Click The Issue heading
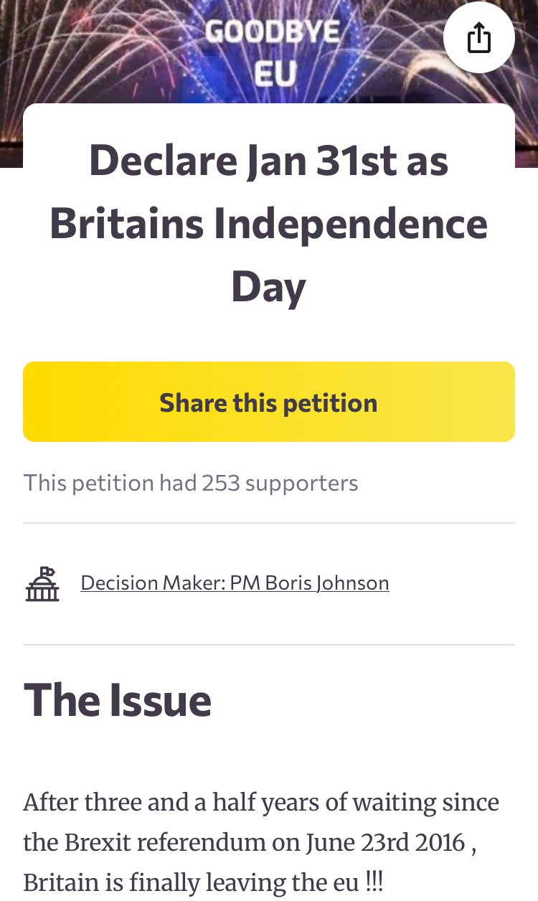Viewport: 538px width, 901px height. coord(118,700)
